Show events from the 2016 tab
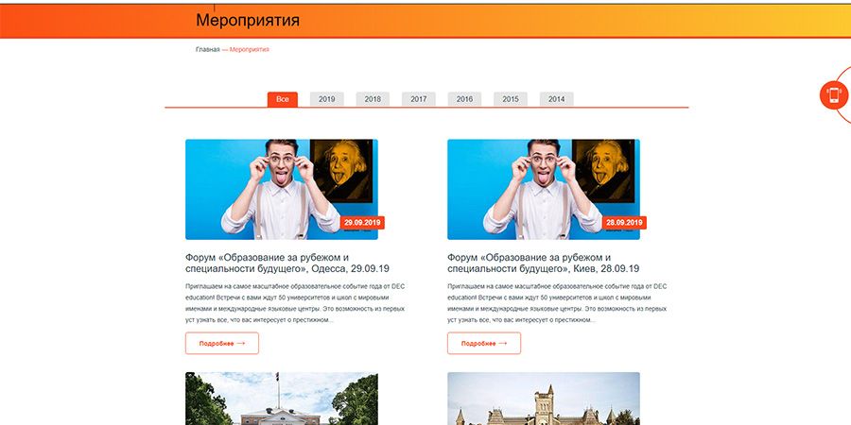Viewport: 851px width, 425px height. click(464, 99)
